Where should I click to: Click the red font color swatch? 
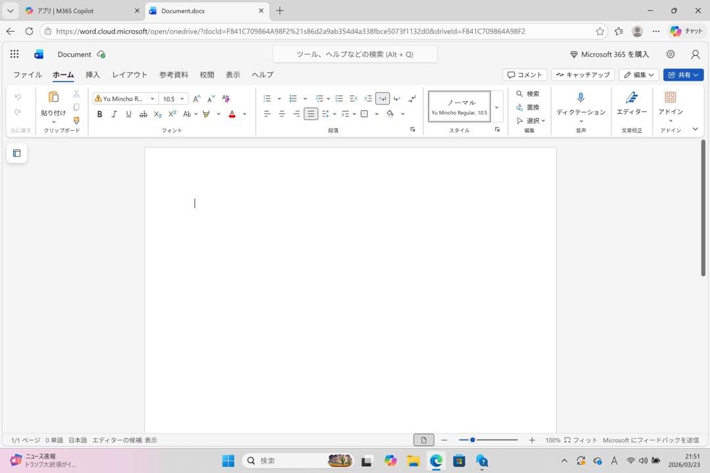pos(232,114)
